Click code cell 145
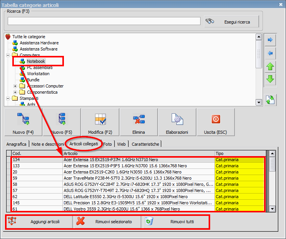 [x=37, y=203]
